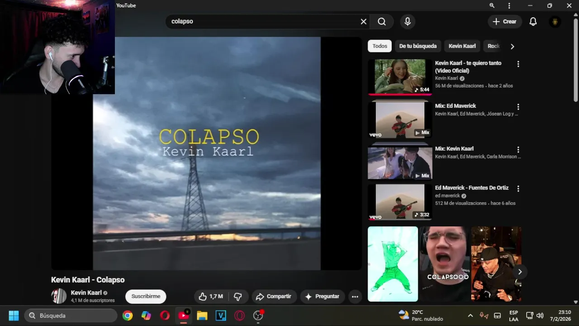This screenshot has height=326, width=579.
Task: Open the weather widget showing 20°C
Action: click(421, 316)
